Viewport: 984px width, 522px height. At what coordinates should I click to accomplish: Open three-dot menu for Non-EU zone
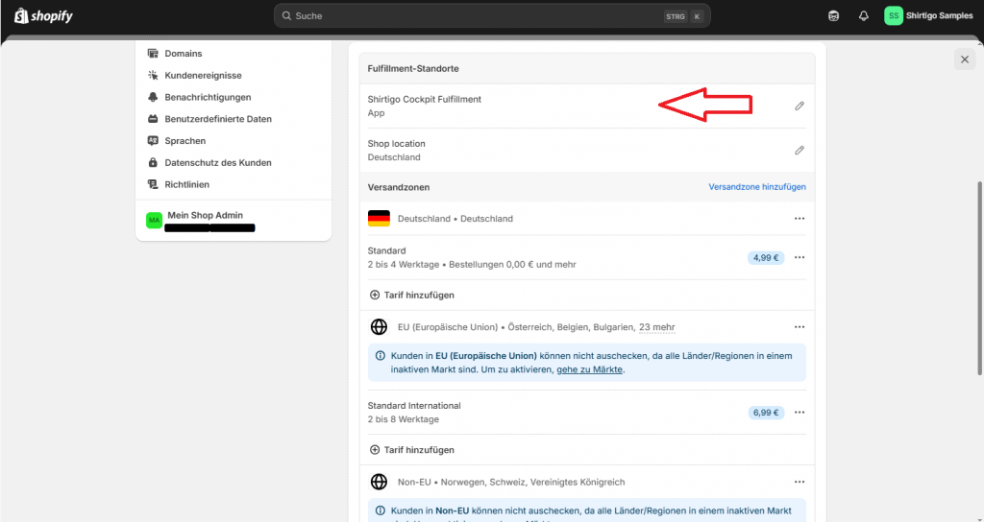click(x=799, y=482)
